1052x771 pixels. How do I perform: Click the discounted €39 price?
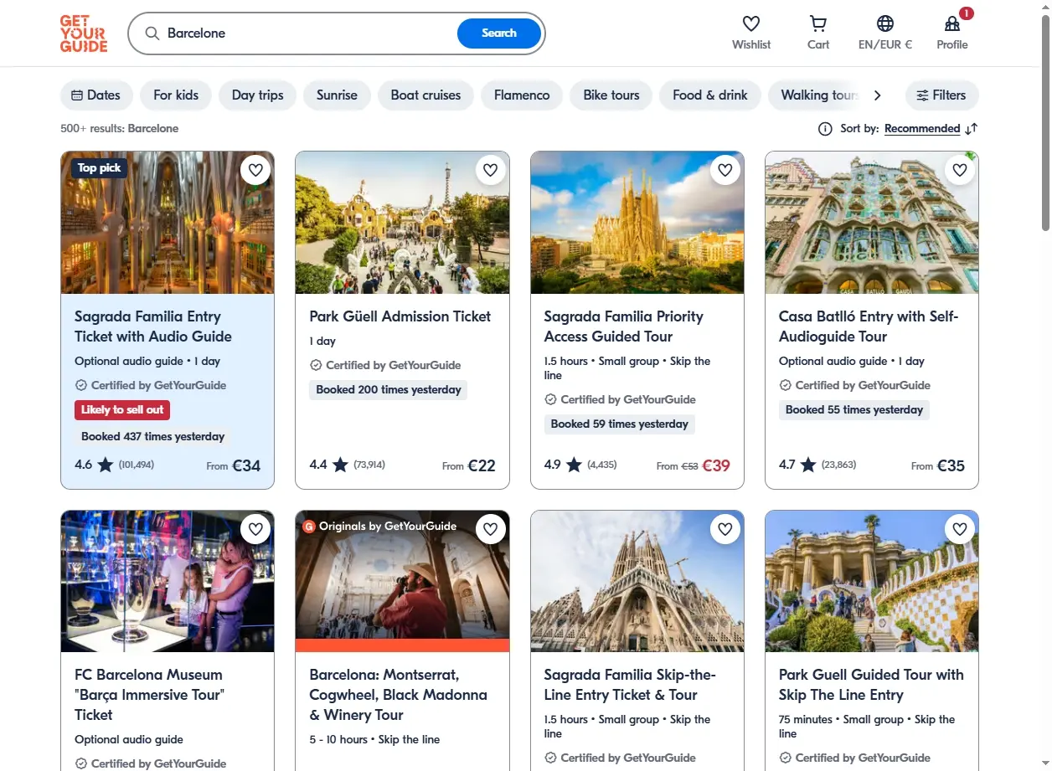pos(716,465)
